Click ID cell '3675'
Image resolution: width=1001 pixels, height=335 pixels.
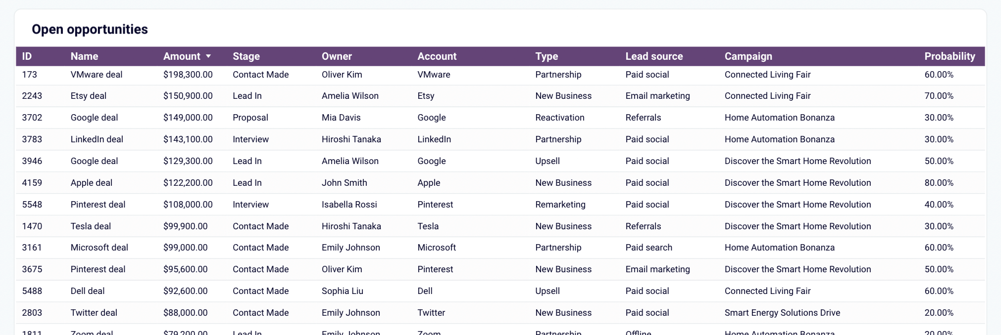(x=32, y=269)
